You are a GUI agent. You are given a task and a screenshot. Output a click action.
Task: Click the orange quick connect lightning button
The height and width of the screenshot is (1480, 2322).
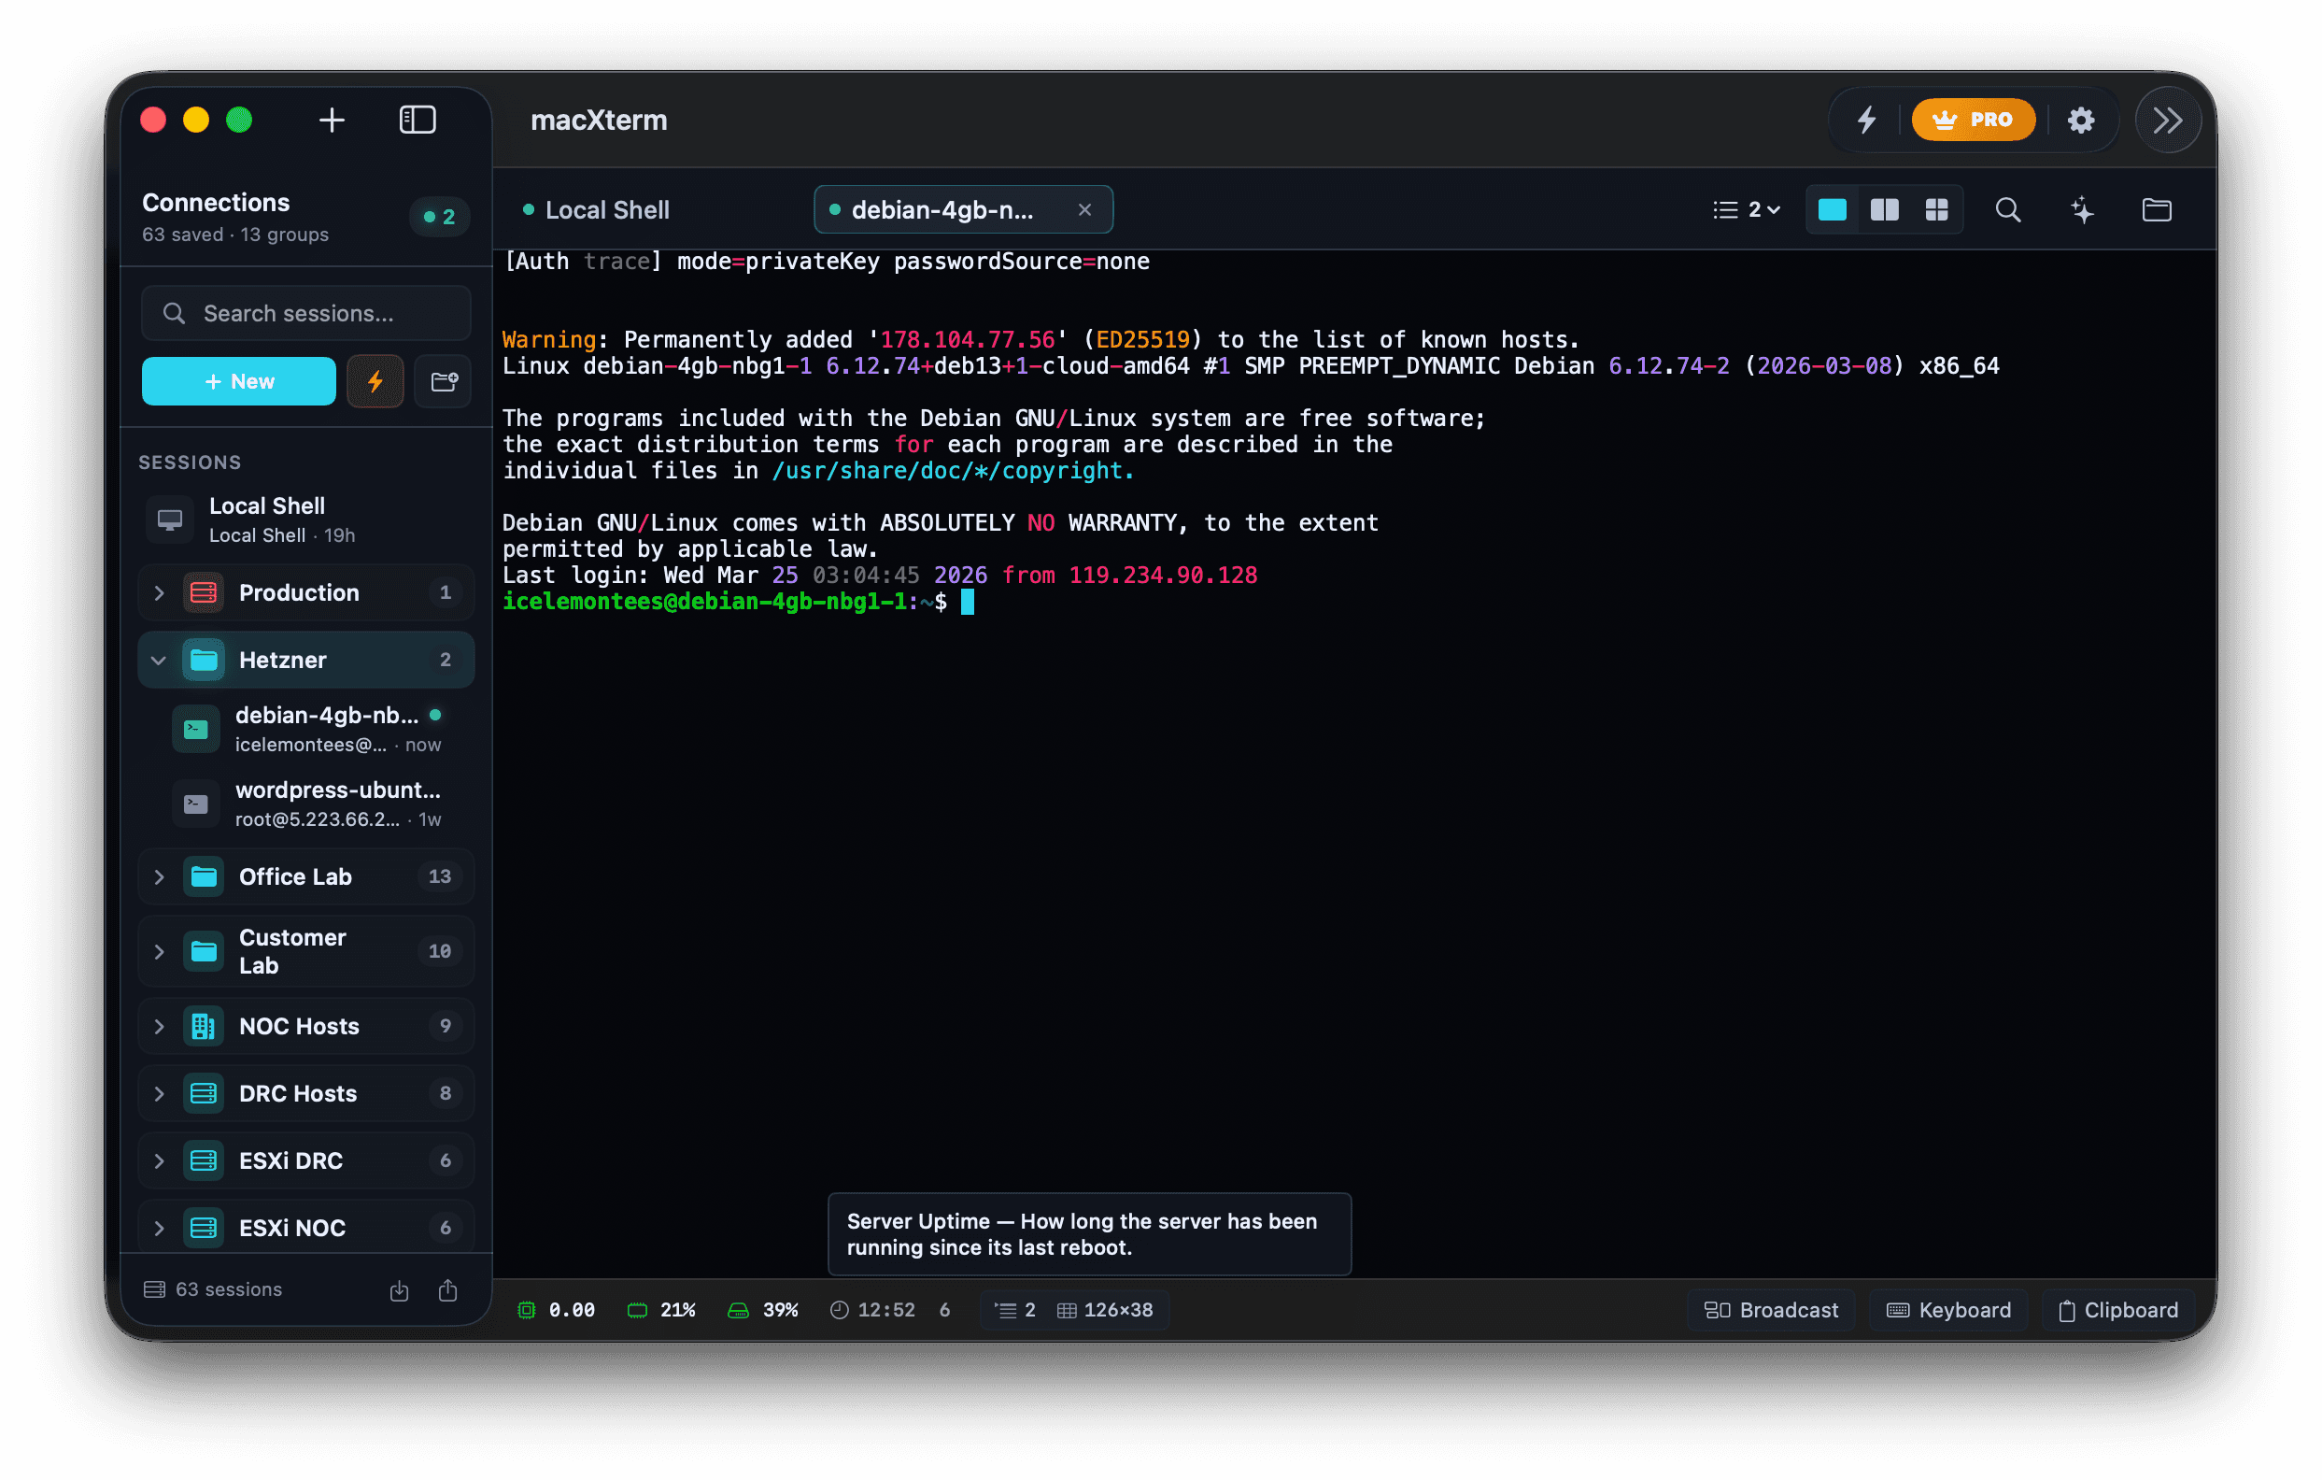[375, 381]
